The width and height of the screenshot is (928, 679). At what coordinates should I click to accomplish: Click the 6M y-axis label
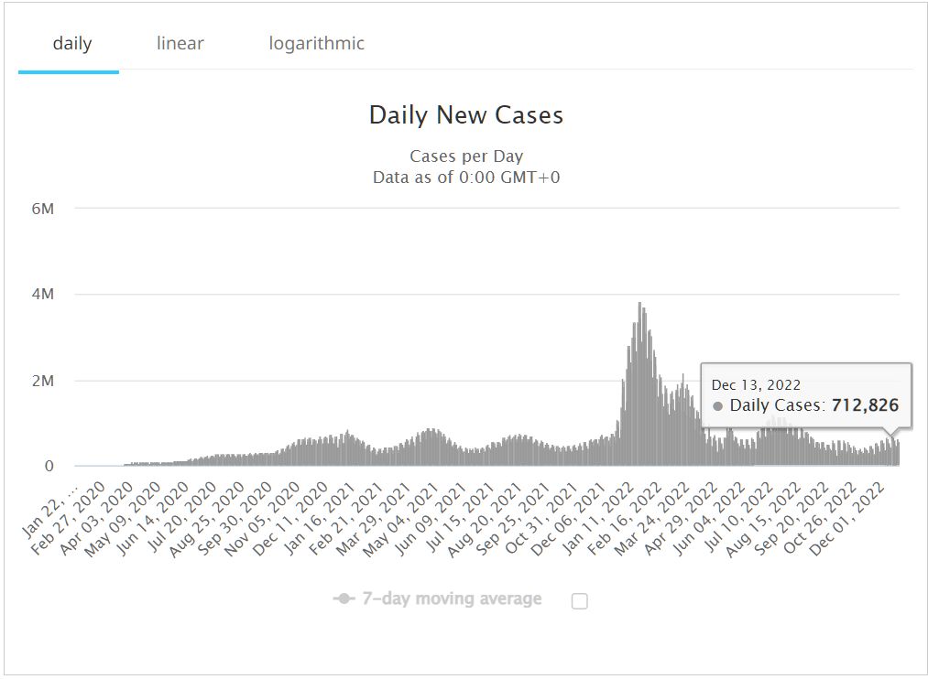coord(43,209)
